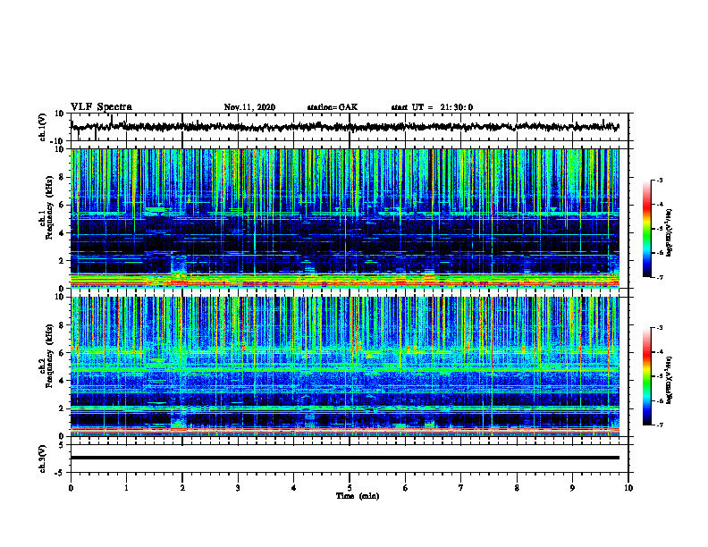Click the 'station=GAK' header text
Image resolution: width=708 pixels, height=547 pixels.
333,107
